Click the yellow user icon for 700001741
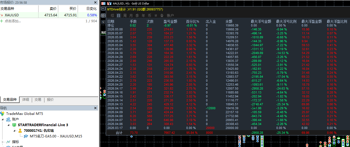350x147 pixels. 20,131
